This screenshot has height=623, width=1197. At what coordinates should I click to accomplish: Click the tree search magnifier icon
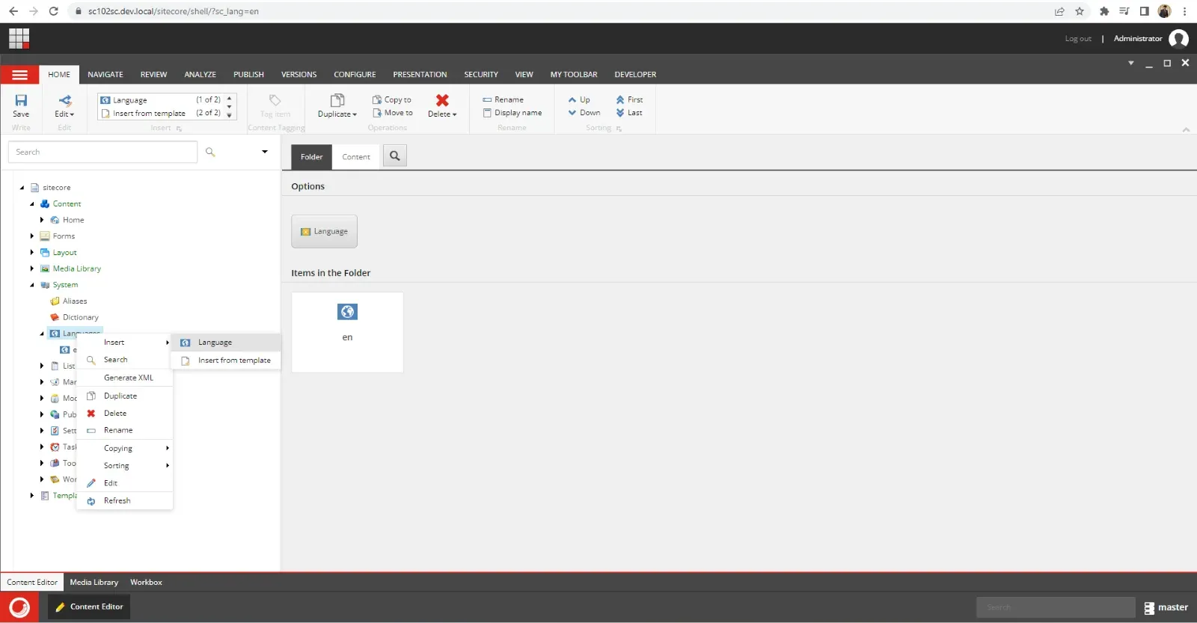(210, 152)
